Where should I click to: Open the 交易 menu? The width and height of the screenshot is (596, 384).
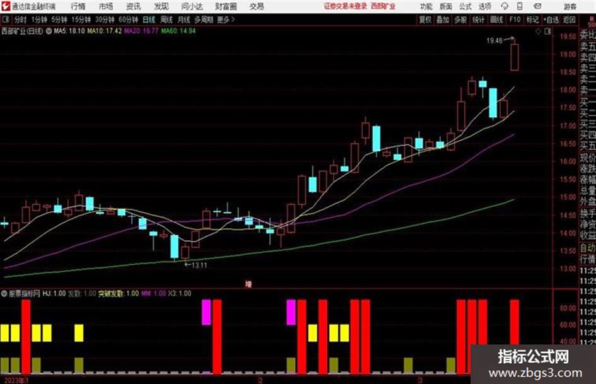tap(257, 6)
